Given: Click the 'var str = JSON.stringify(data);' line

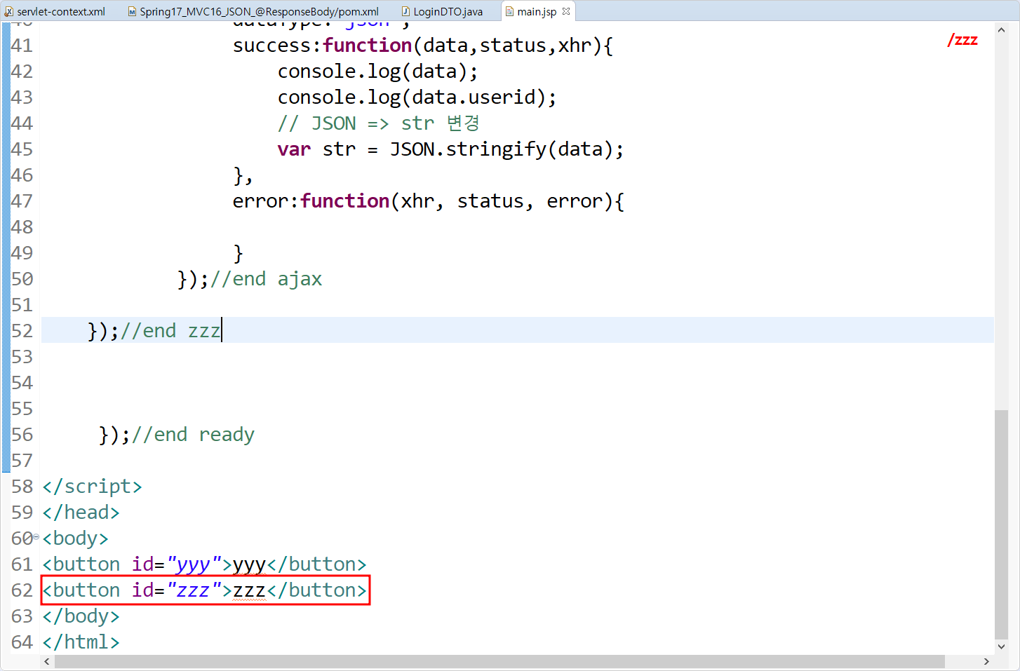Looking at the screenshot, I should [x=450, y=149].
